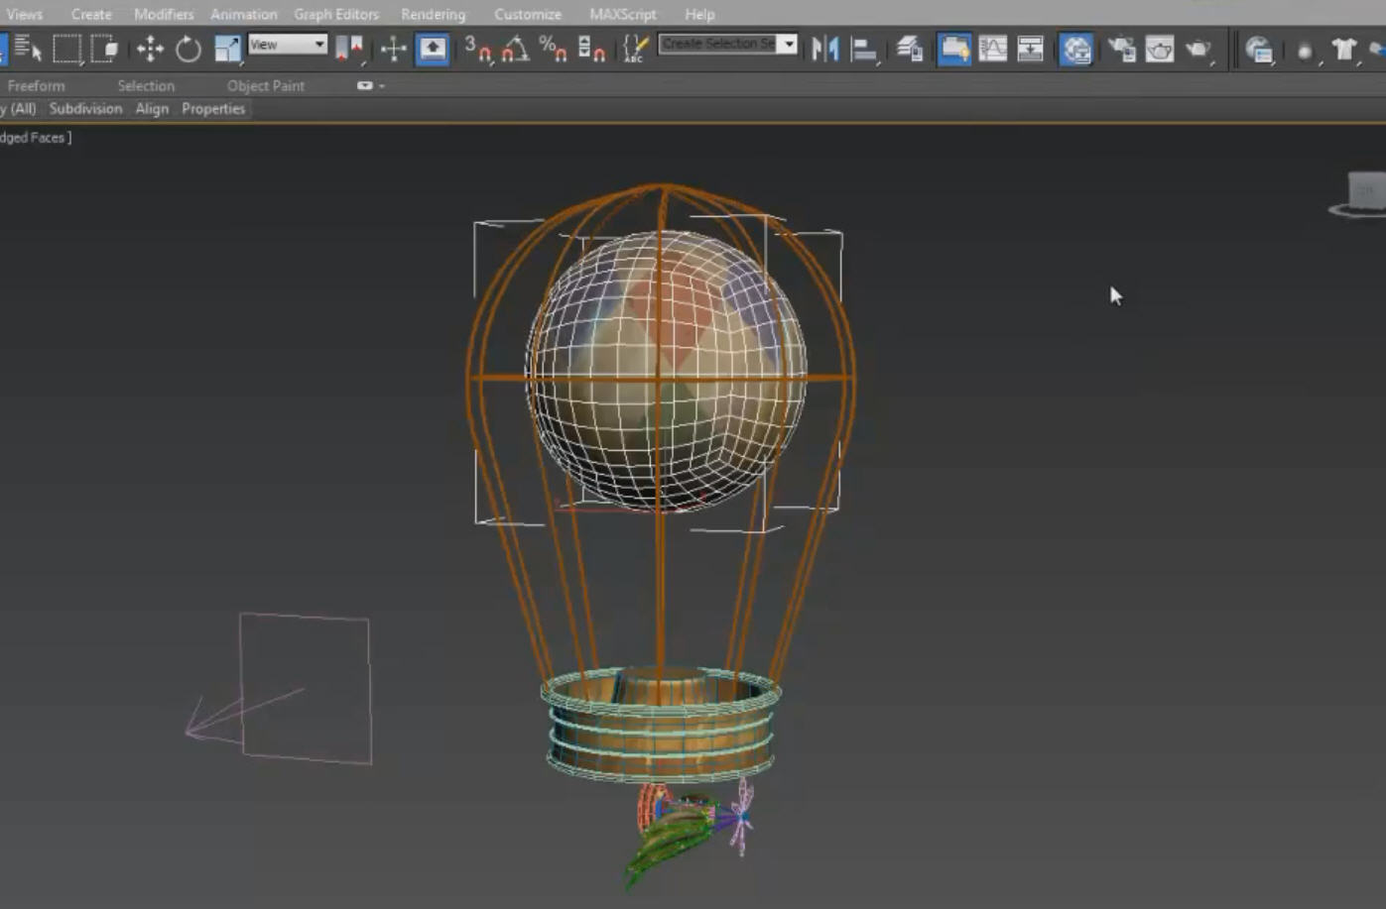Activate the Select and Move tool
Screen dimensions: 1386x909
coord(150,48)
